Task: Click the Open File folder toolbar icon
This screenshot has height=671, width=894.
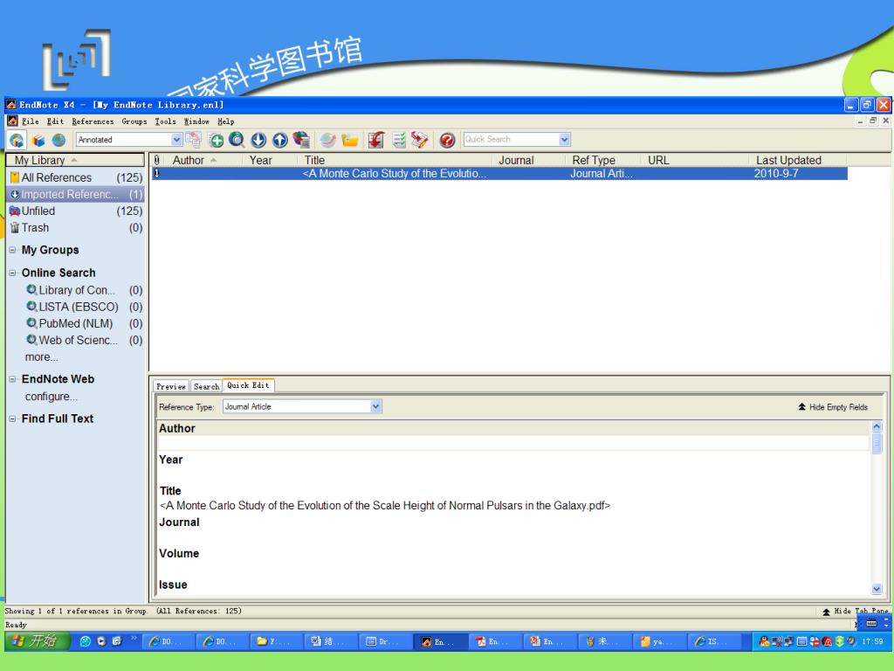Action: [349, 140]
